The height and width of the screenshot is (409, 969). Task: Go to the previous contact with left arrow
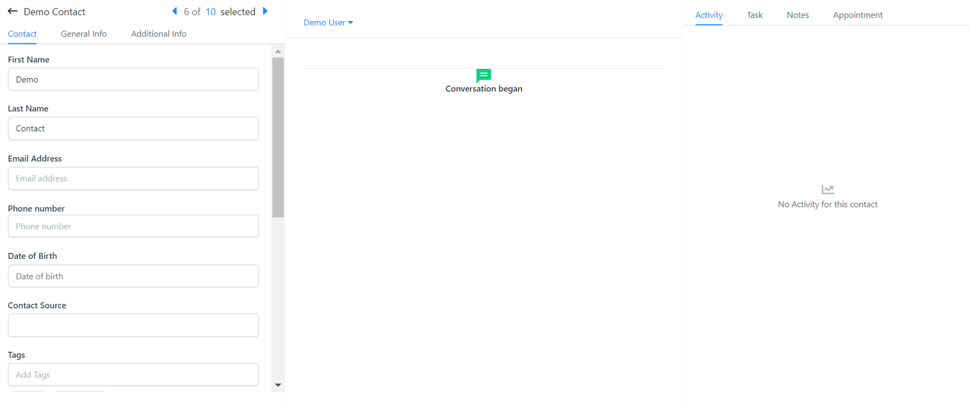[x=175, y=11]
